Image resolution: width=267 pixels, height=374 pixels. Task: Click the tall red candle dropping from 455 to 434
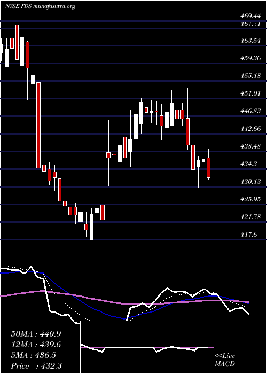38,125
